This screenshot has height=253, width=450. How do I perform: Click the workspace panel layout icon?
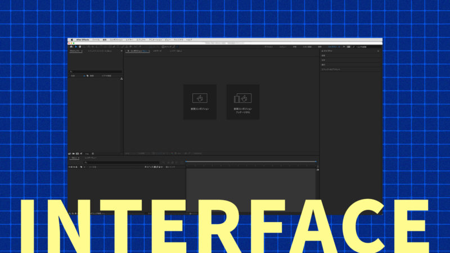[348, 47]
